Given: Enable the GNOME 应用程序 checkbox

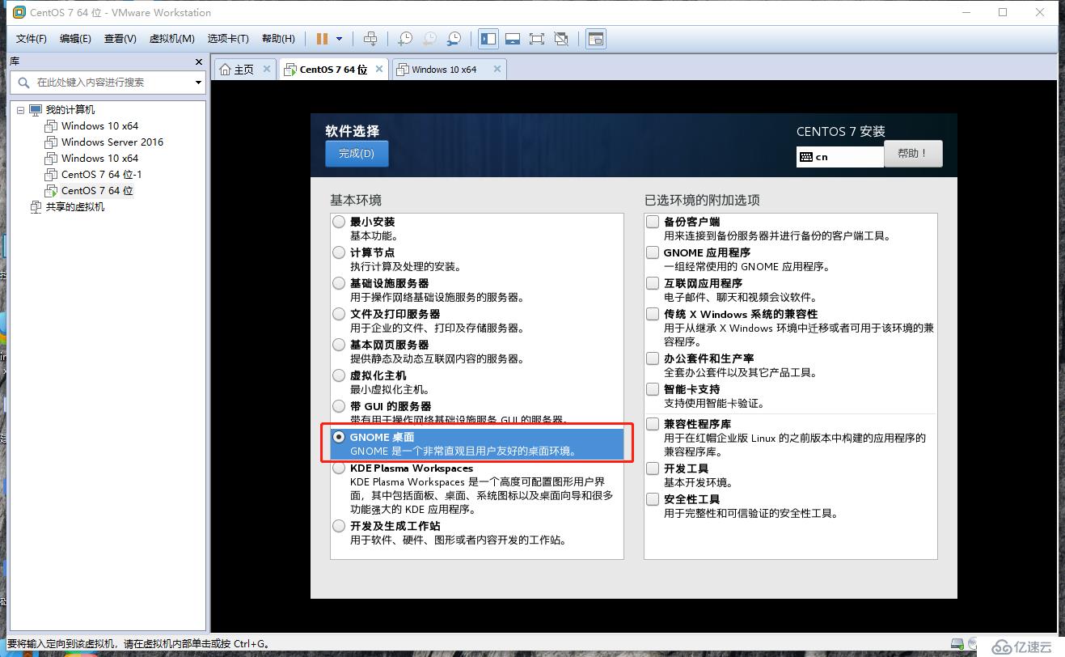Looking at the screenshot, I should pyautogui.click(x=653, y=252).
